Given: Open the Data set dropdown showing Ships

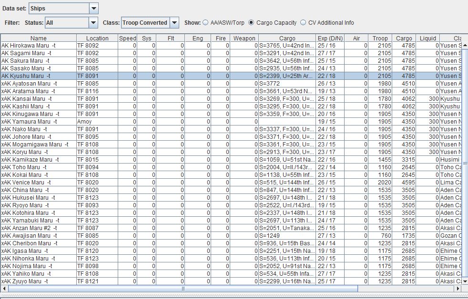Looking at the screenshot, I should (x=63, y=9).
